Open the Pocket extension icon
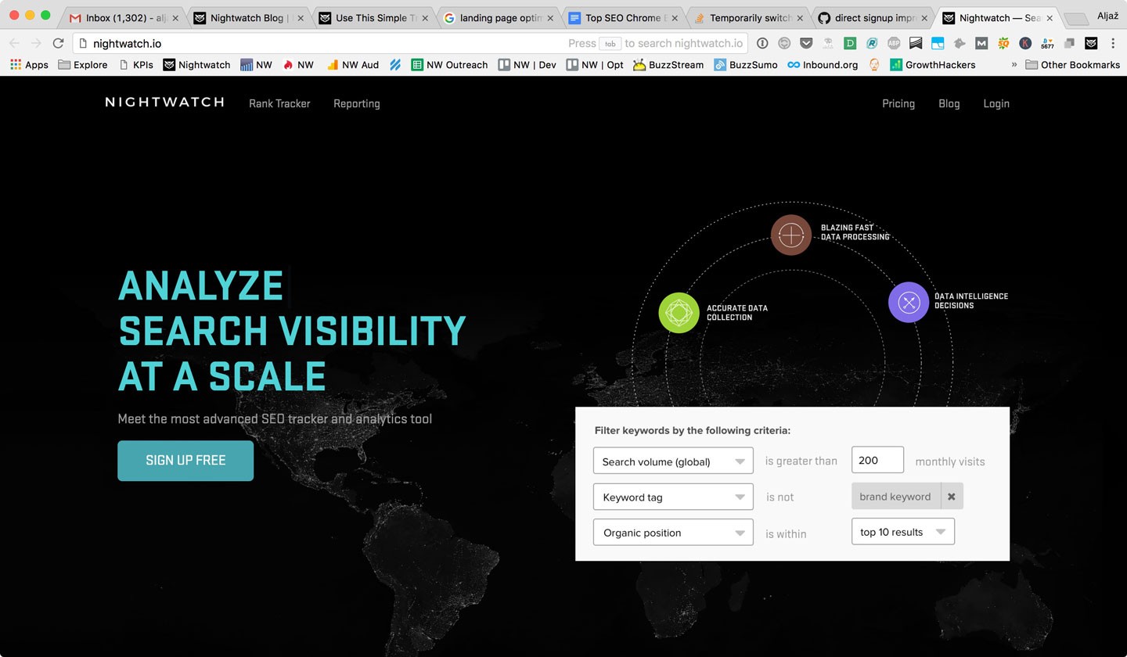 805,43
